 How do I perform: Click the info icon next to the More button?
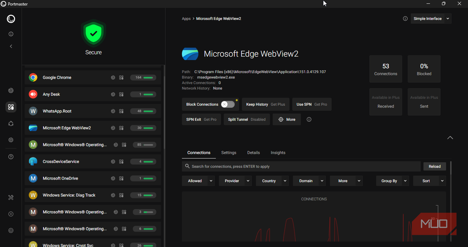pos(309,119)
